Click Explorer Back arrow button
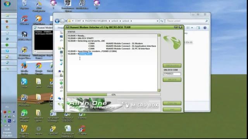This screenshot has width=248, height=139. 57,21
